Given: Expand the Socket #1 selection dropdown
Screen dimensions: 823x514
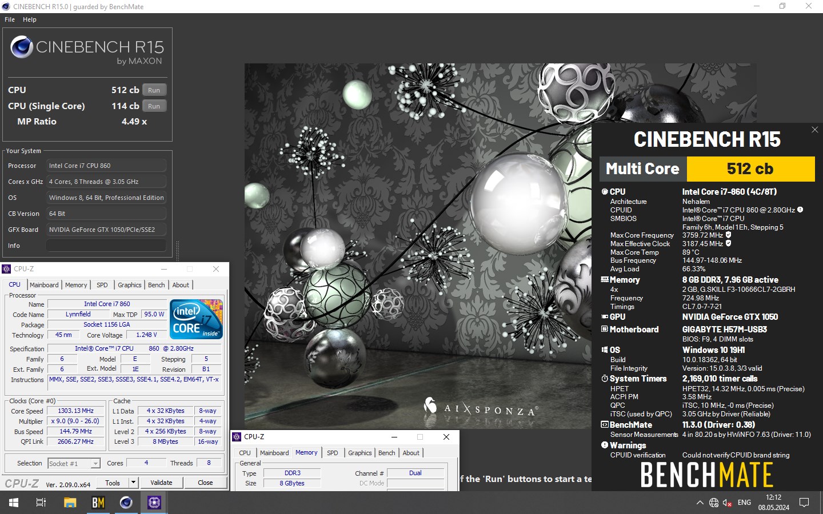Looking at the screenshot, I should [x=95, y=464].
